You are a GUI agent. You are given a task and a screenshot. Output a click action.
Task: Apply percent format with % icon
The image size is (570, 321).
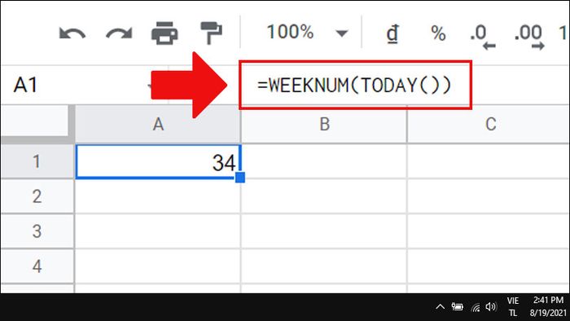point(438,33)
